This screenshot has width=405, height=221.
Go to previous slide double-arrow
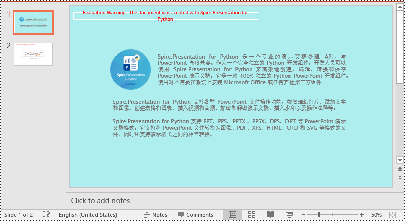(400, 169)
